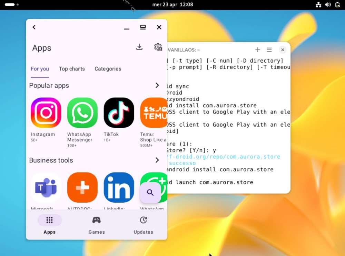The width and height of the screenshot is (345, 256).
Task: Open the downloads icon in Aurora Store
Action: [x=139, y=47]
